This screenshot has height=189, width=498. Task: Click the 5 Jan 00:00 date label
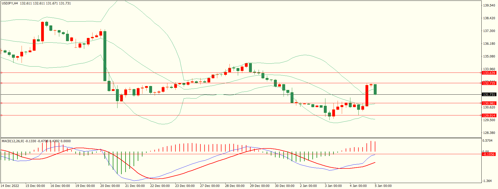(x=383, y=186)
